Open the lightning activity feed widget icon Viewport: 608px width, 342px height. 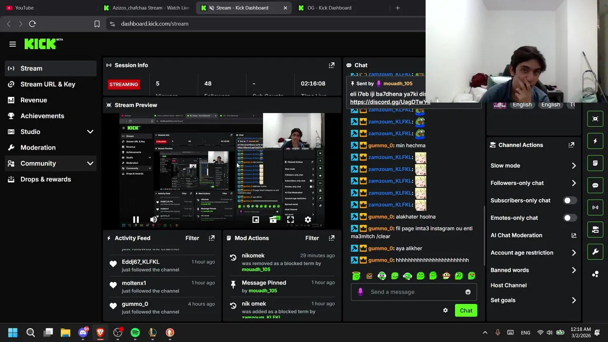pyautogui.click(x=595, y=141)
